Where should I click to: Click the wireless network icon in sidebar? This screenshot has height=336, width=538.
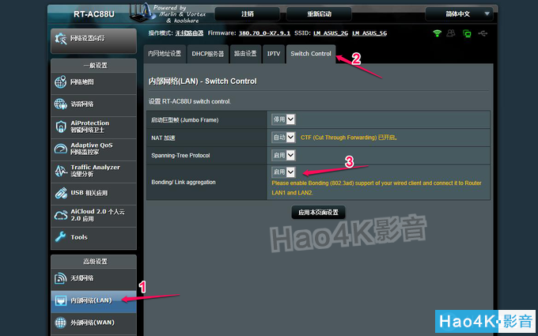[x=60, y=278]
